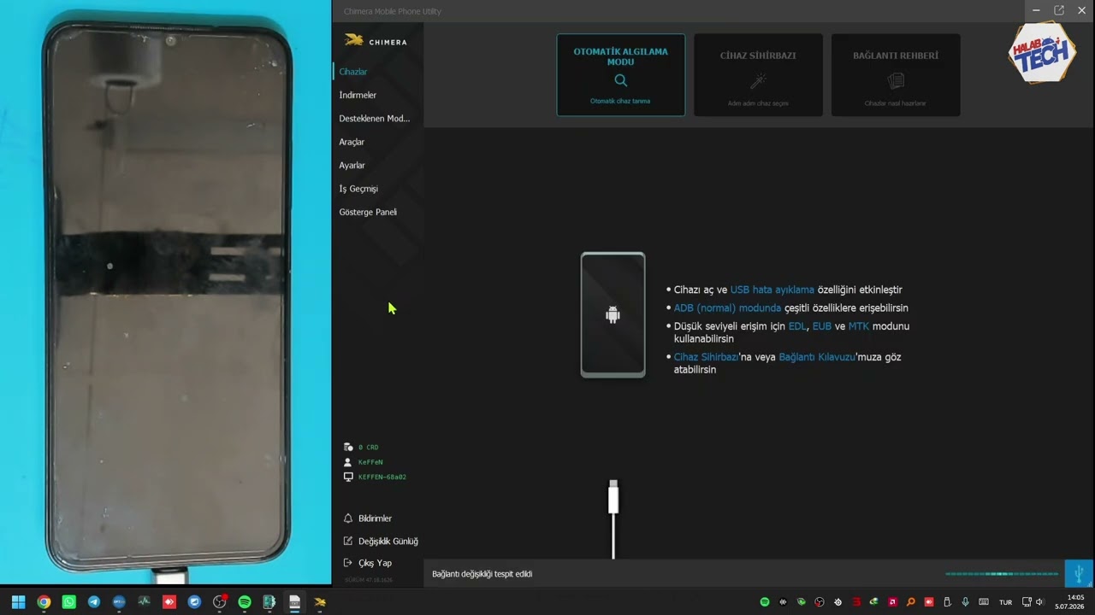Click the exit arrow icon next to Çıkış Yap
Screen dimensions: 1095x615
[348, 563]
